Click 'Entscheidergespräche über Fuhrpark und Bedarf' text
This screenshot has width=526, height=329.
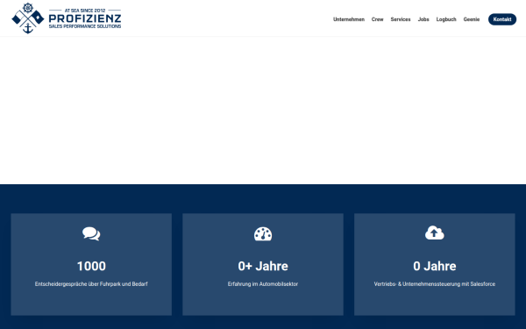(91, 284)
